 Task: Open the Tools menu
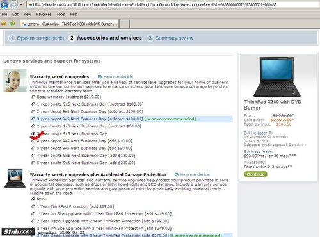coord(61,14)
